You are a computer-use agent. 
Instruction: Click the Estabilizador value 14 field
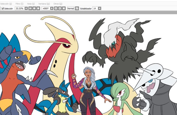click(95, 9)
